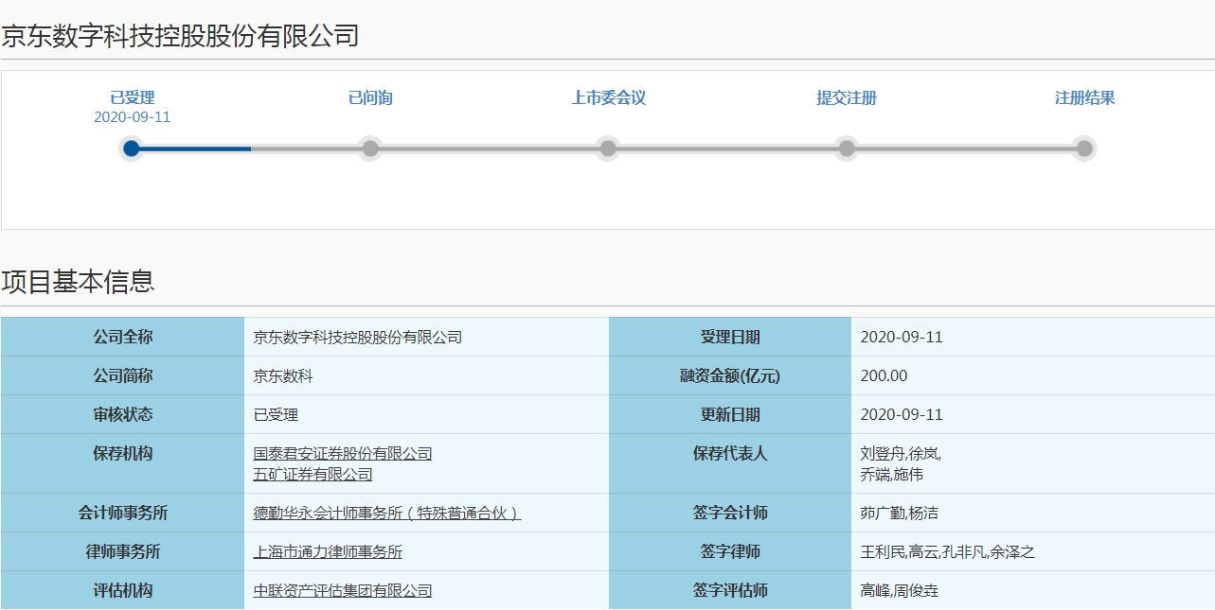Click the date 2020-09-11 under 已受理
Viewport: 1215px width, 610px height.
pyautogui.click(x=132, y=117)
